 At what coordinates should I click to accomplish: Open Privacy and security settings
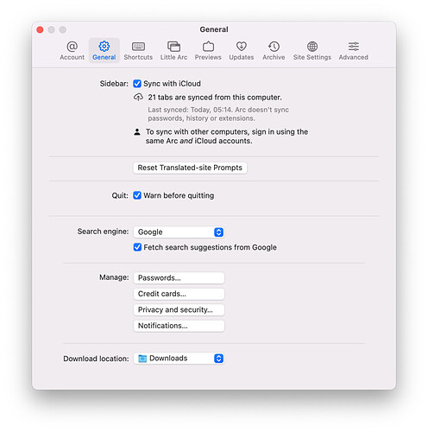pyautogui.click(x=179, y=310)
